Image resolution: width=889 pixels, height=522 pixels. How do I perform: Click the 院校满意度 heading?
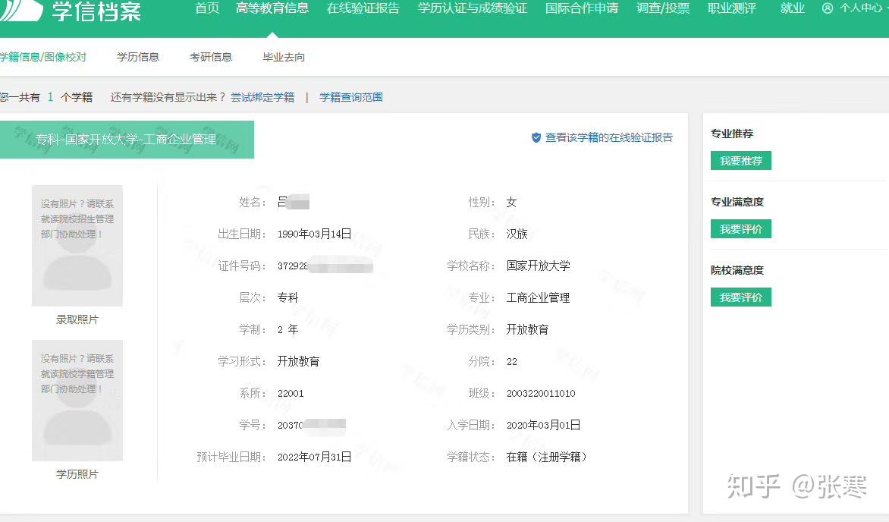[737, 270]
